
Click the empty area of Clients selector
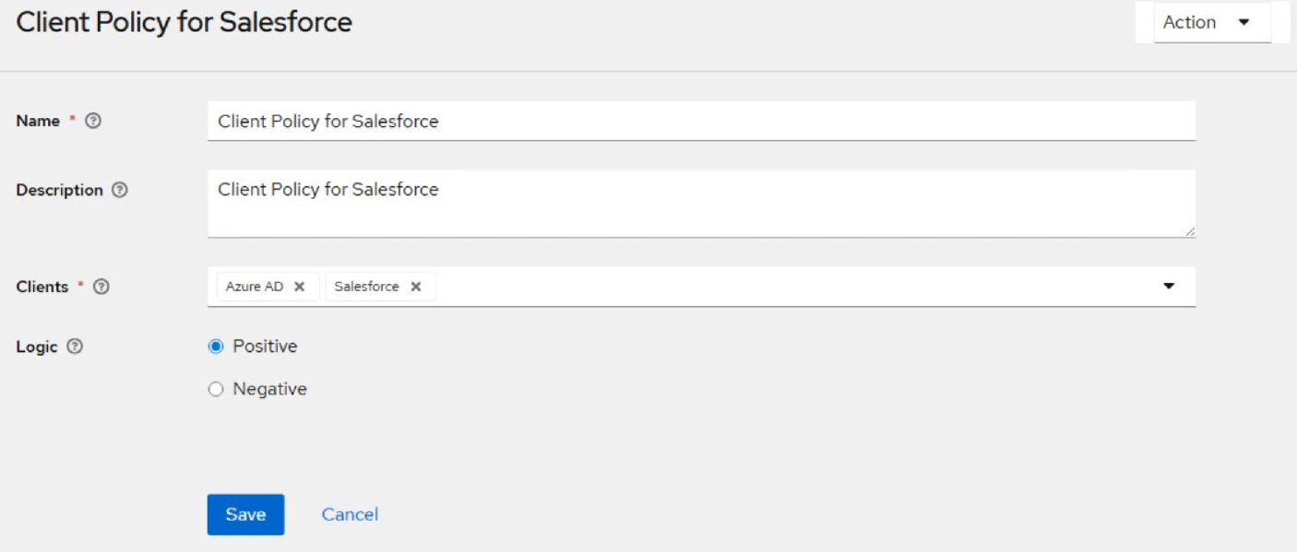[x=793, y=287]
